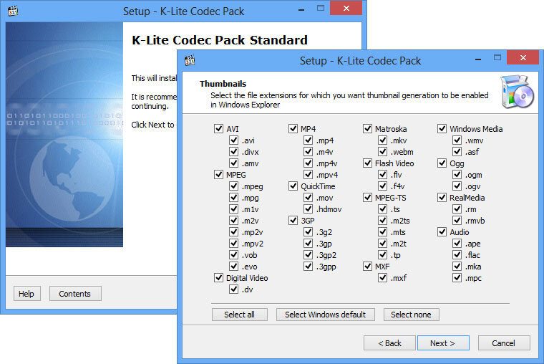Screen dimensions: 544x364
Task: Click the K-Lite icon in background window title bar
Action: (11, 11)
